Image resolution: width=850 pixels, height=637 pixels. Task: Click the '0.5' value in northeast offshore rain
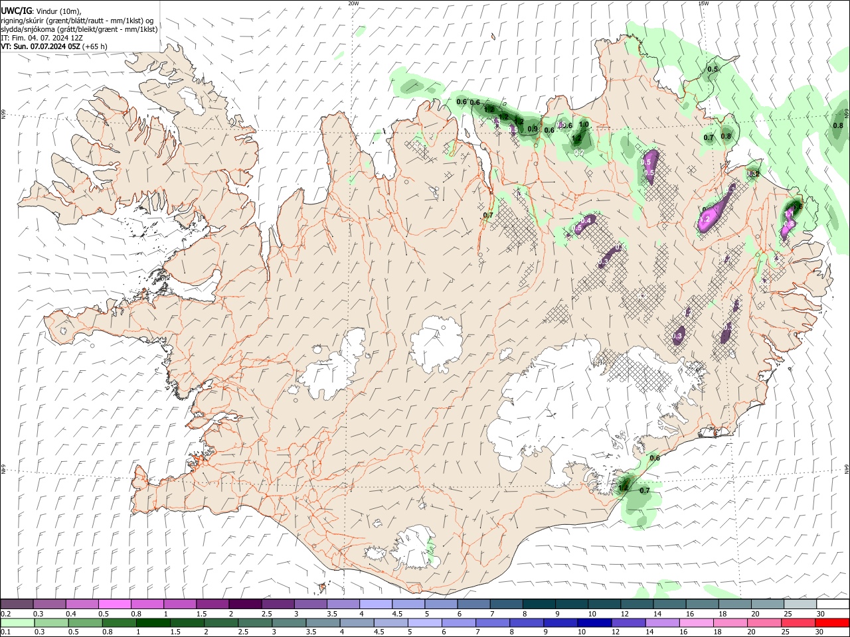pos(713,69)
